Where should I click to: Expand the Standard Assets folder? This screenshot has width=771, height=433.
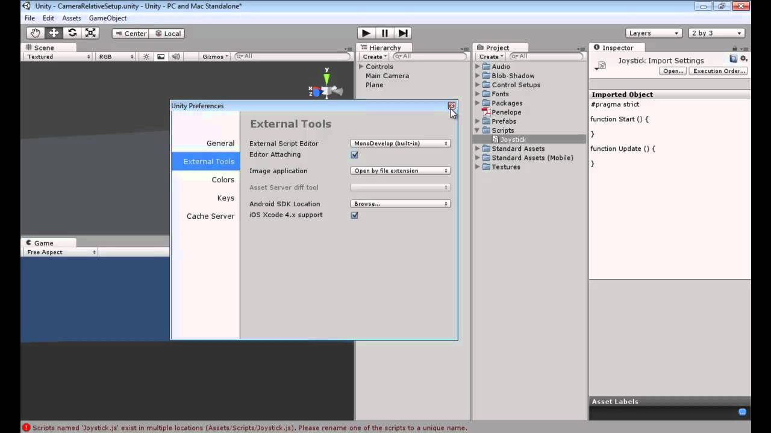pos(478,149)
